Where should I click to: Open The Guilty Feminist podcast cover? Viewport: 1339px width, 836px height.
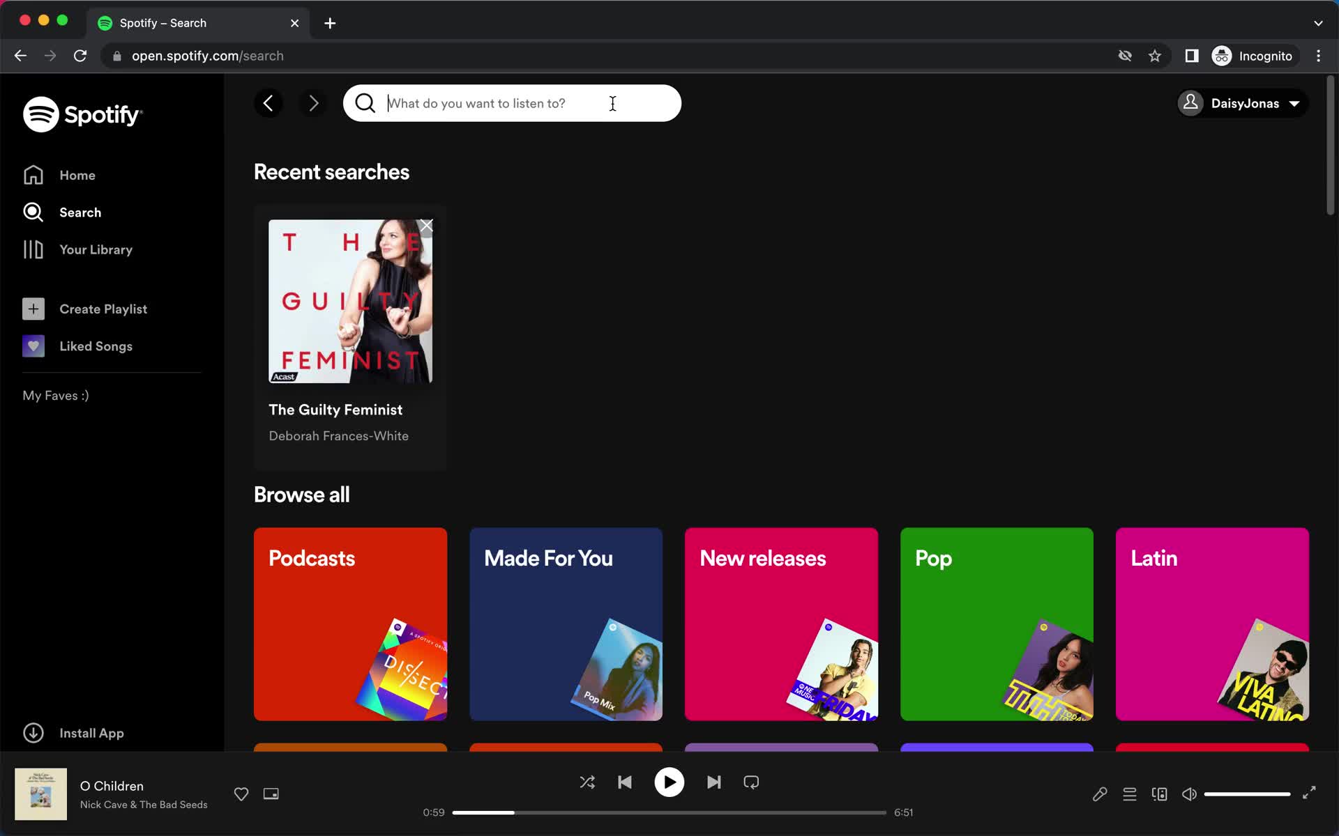pyautogui.click(x=350, y=301)
